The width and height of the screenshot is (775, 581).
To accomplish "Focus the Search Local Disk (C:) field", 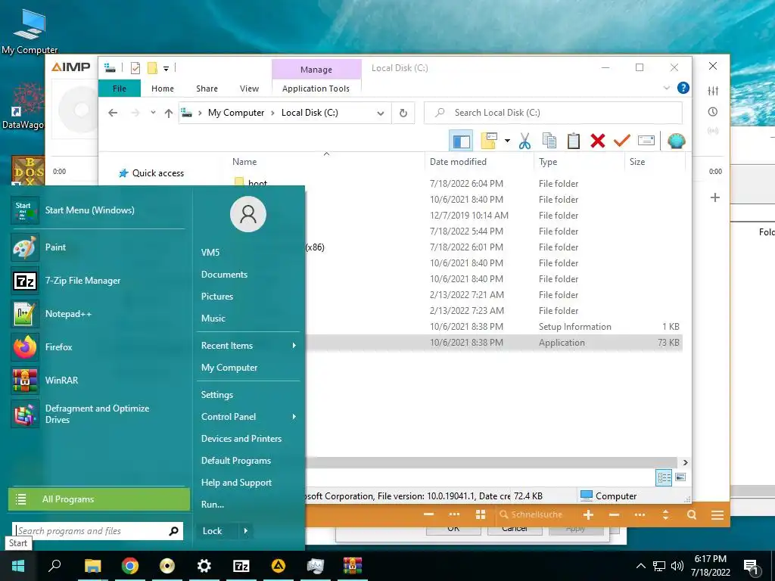I will (x=553, y=113).
